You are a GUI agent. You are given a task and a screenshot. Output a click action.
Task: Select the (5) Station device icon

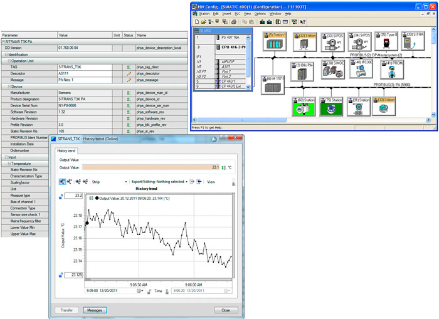pos(275,41)
